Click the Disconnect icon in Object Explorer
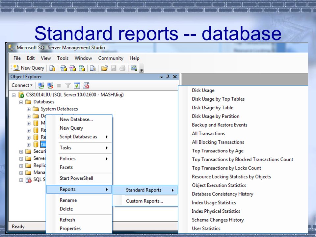 tap(50, 86)
